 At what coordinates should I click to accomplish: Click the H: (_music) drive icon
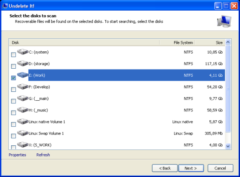23,110
